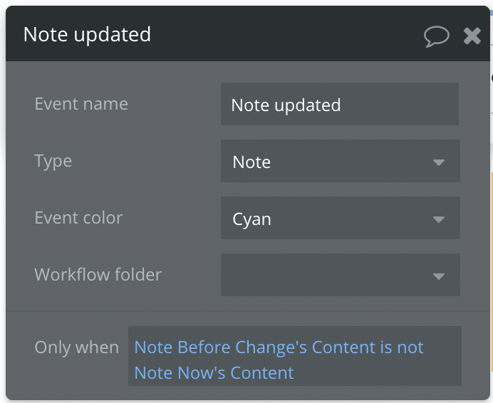The height and width of the screenshot is (403, 493).
Task: Click the Event color dropdown arrow
Action: [x=439, y=219]
